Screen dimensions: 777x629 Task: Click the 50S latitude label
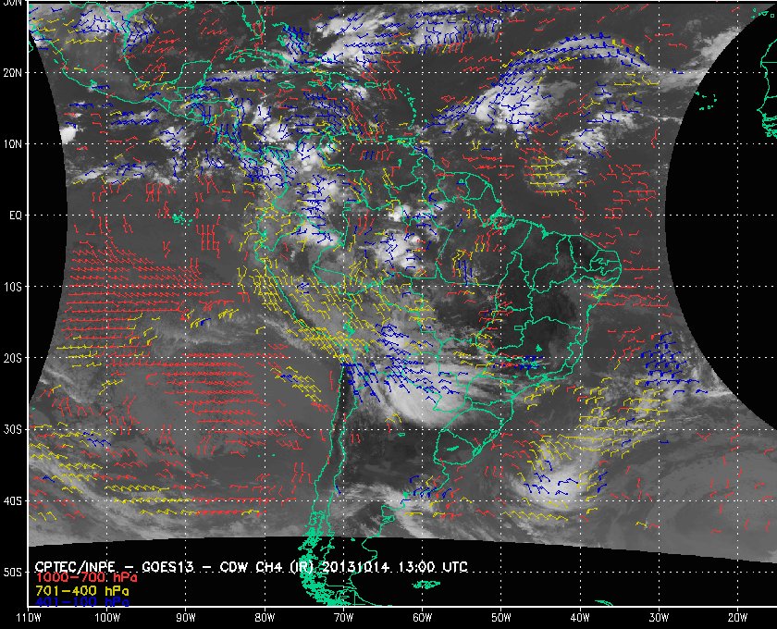tap(12, 572)
